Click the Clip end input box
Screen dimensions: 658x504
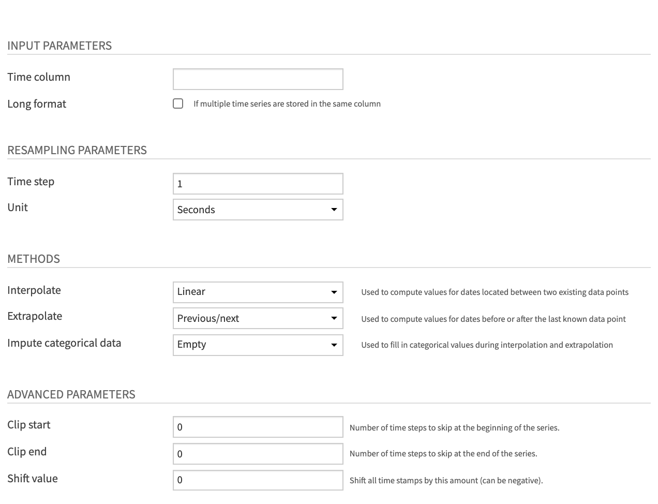pyautogui.click(x=258, y=453)
